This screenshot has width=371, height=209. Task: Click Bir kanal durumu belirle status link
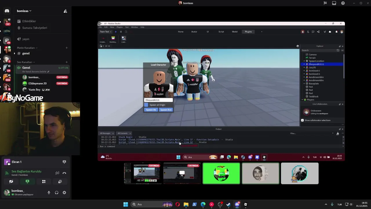pos(36,72)
